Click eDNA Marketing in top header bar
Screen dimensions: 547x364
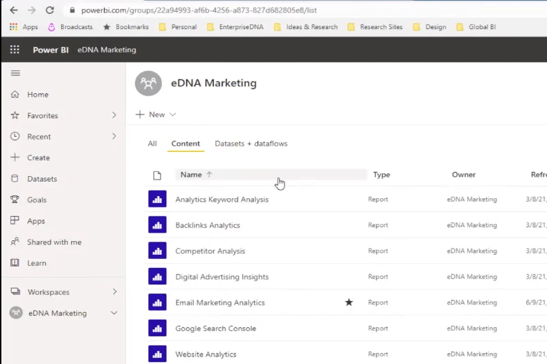107,50
